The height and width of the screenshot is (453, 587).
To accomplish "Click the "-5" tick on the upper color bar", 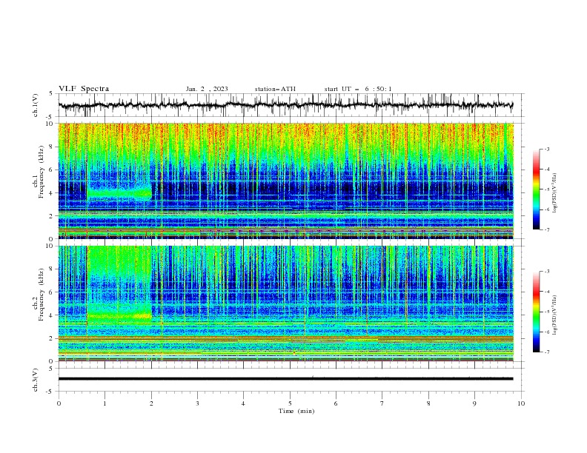I will [x=546, y=189].
